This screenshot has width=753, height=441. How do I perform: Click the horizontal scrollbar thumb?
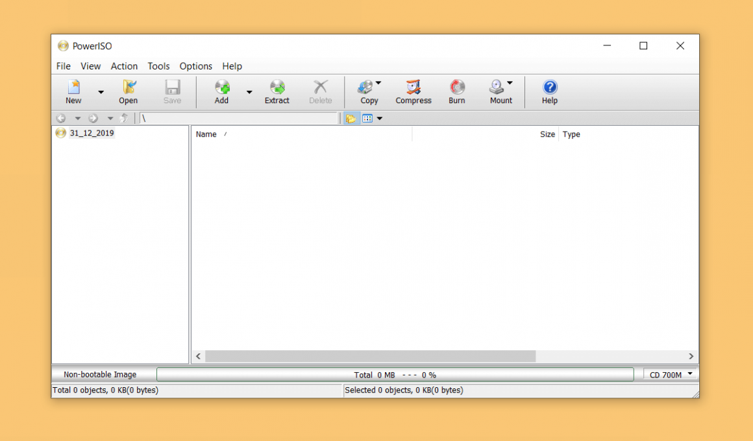[x=370, y=356]
